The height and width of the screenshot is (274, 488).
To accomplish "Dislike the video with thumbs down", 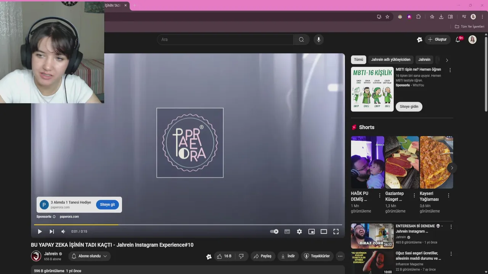I will (x=241, y=256).
